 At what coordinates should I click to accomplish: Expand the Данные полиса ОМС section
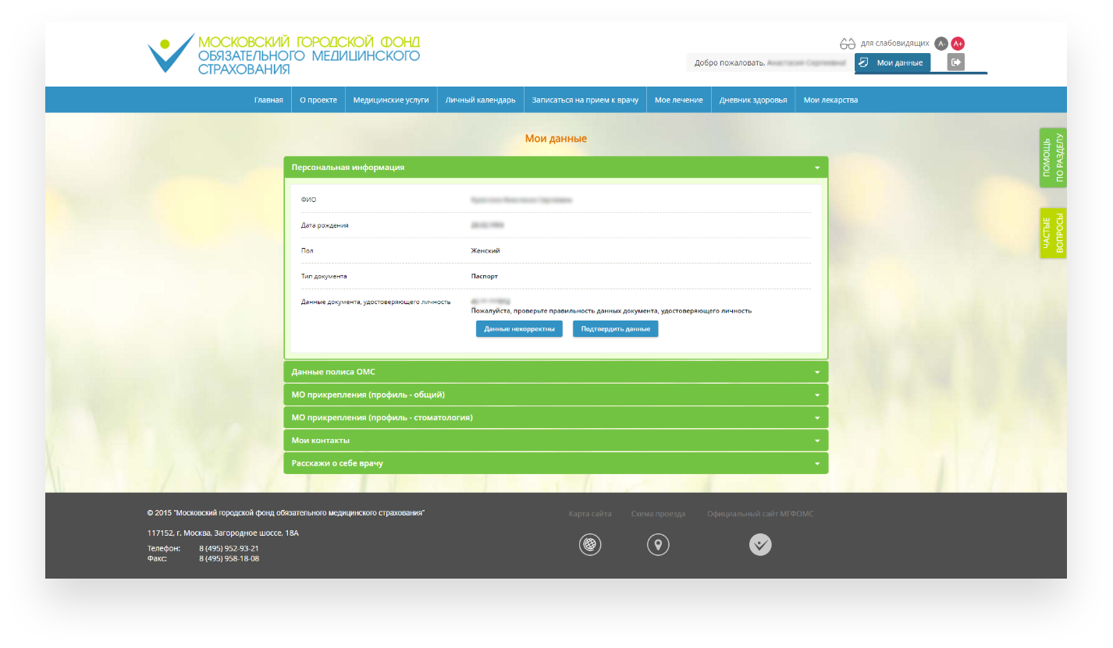click(x=555, y=372)
